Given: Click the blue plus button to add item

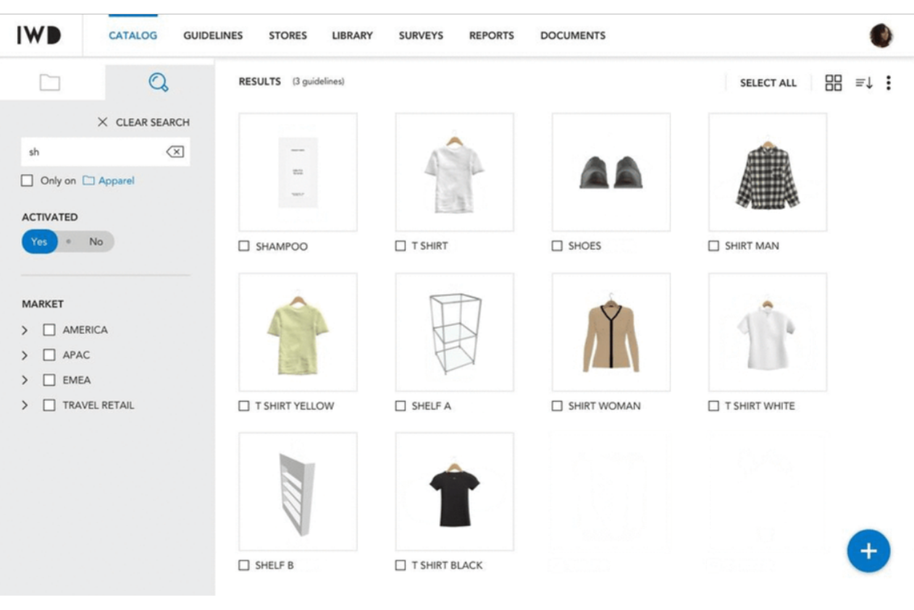Looking at the screenshot, I should (868, 550).
